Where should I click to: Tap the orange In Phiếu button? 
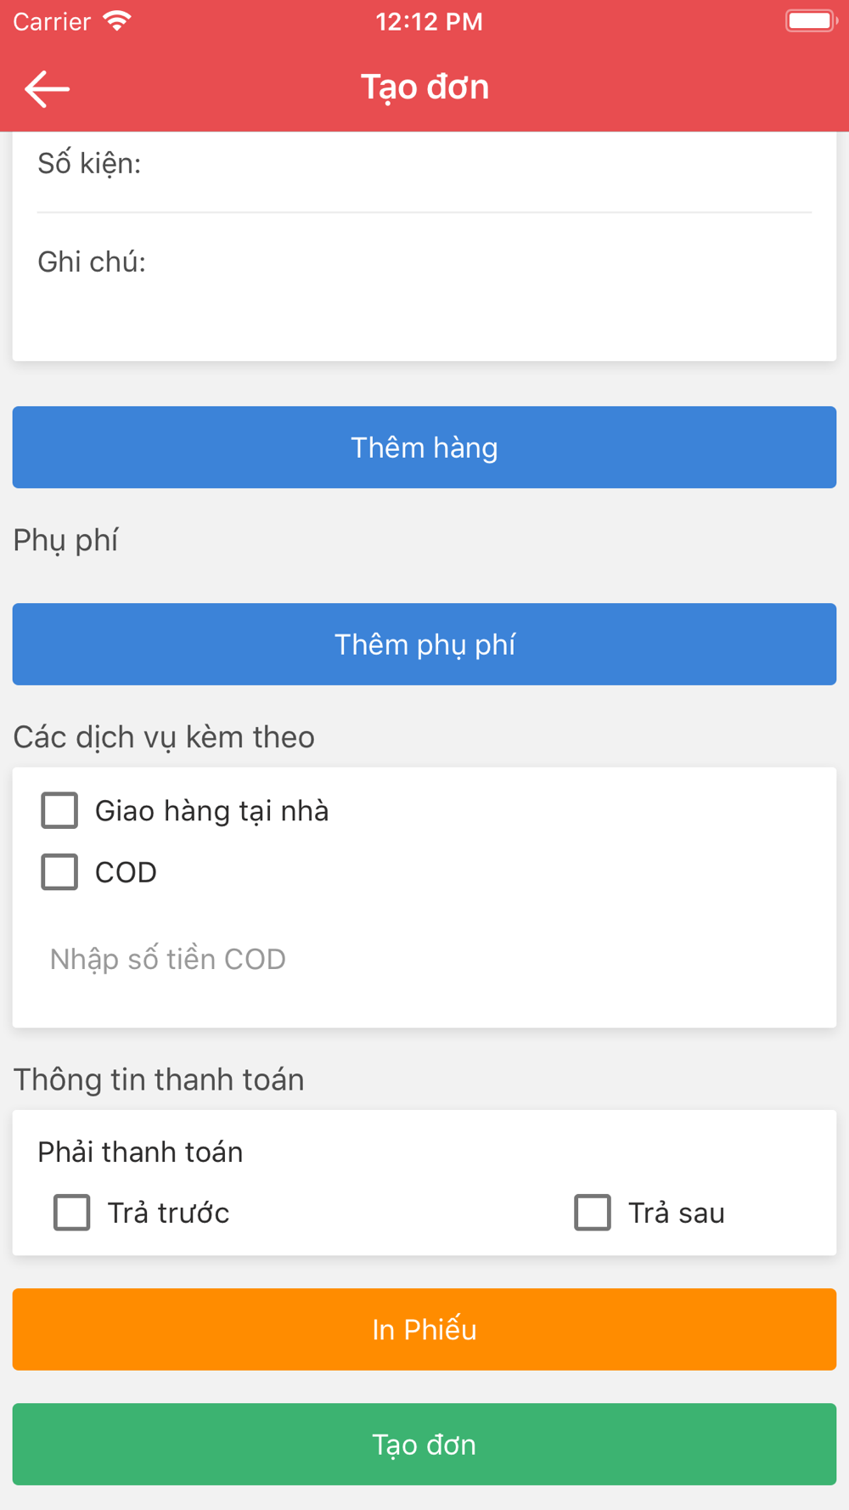[x=424, y=1328]
